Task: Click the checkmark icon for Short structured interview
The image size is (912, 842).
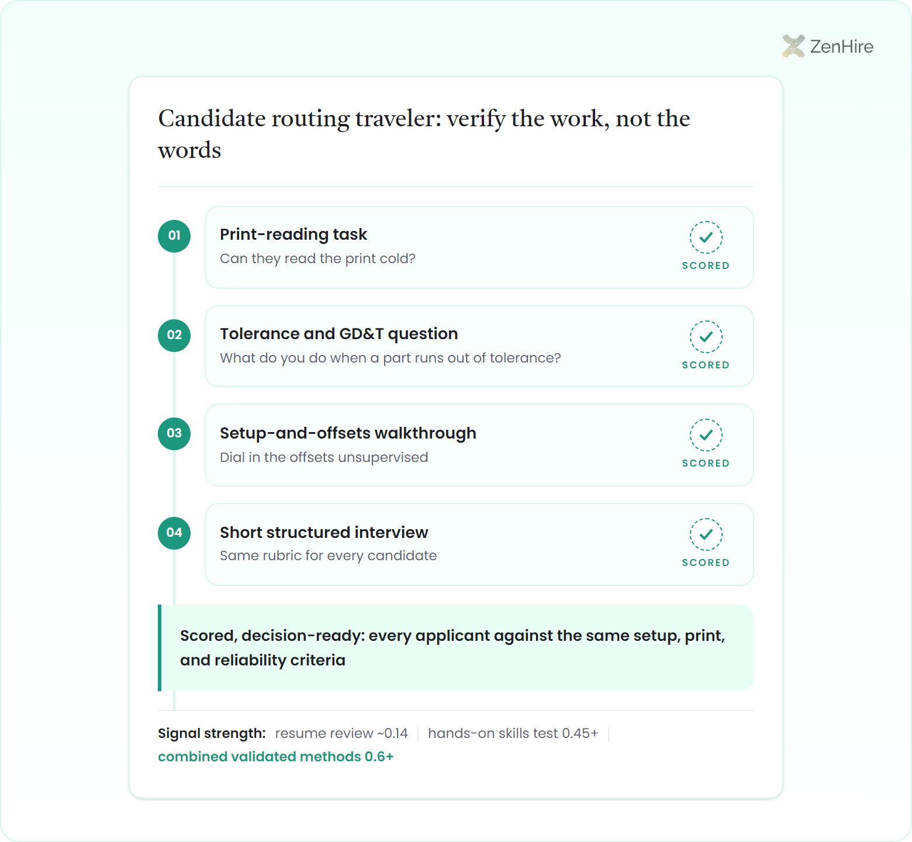Action: [x=706, y=534]
